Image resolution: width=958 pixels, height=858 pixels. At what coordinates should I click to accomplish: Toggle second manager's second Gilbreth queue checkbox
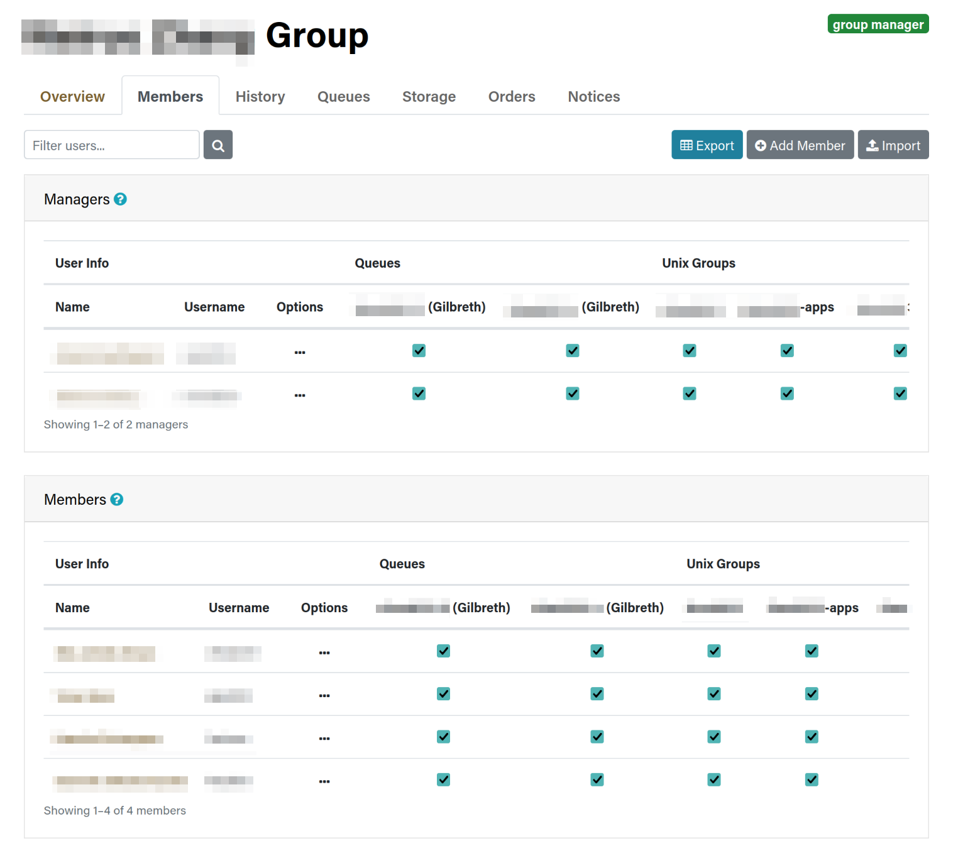(573, 393)
